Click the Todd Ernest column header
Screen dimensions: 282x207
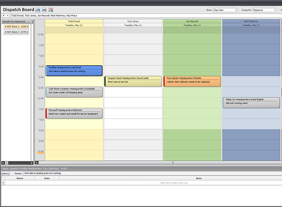click(x=74, y=22)
